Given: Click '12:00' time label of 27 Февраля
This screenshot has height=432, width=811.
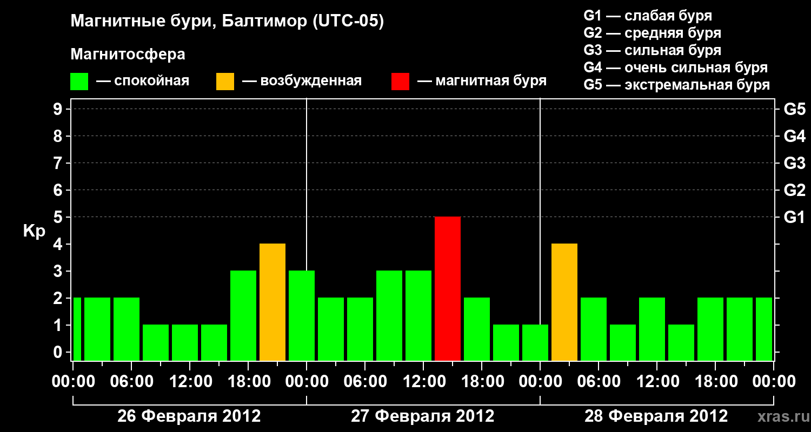Looking at the screenshot, I should [423, 382].
